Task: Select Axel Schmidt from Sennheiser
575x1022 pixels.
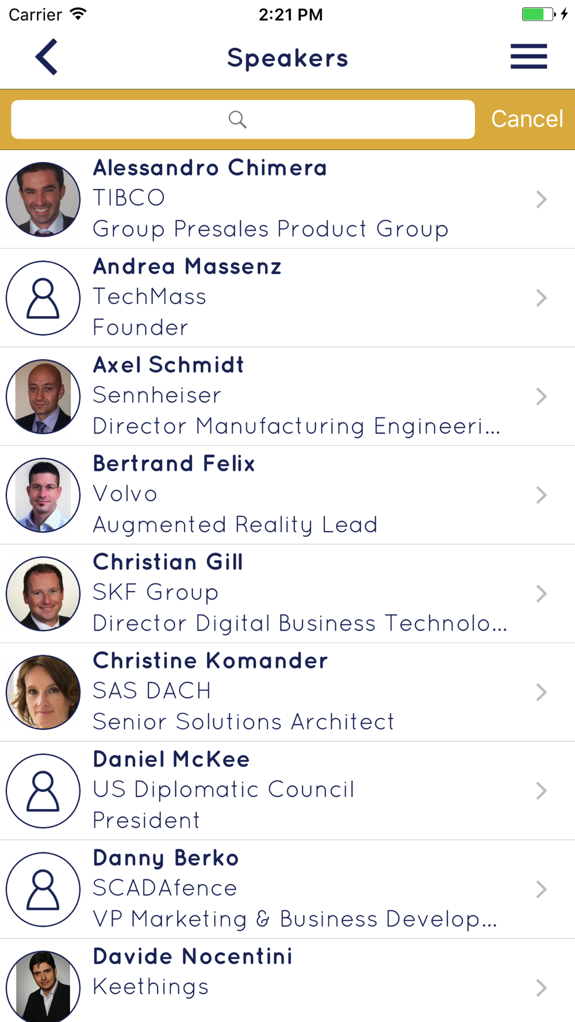Action: tap(287, 397)
